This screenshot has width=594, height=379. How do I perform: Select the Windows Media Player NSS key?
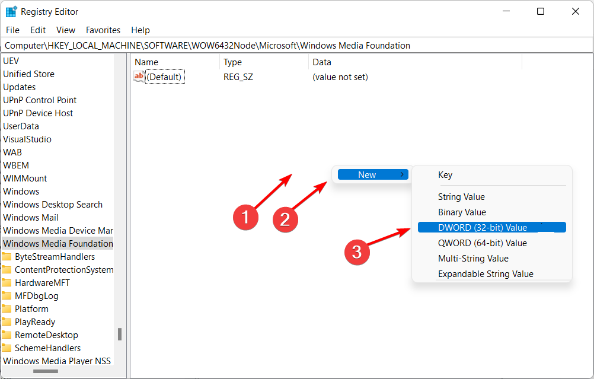click(x=57, y=361)
